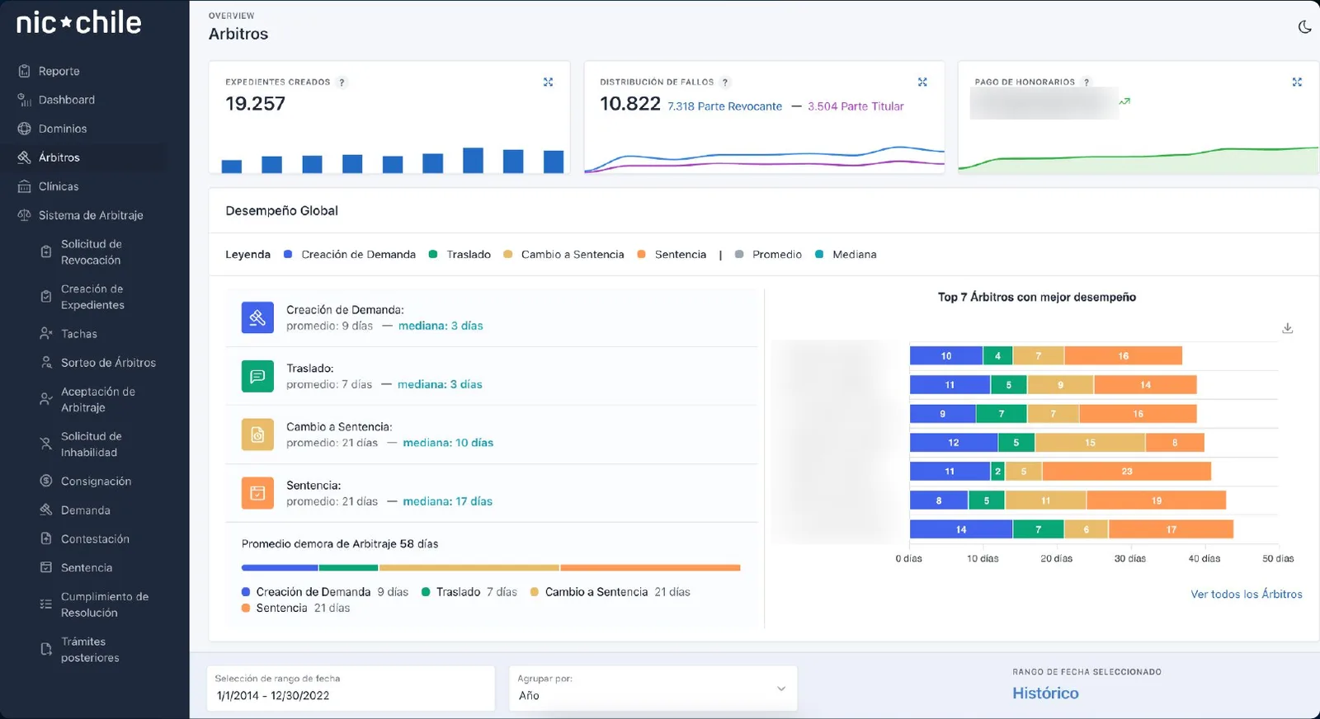The image size is (1320, 719).
Task: Expand the Expedientes Creados card
Action: [x=548, y=82]
